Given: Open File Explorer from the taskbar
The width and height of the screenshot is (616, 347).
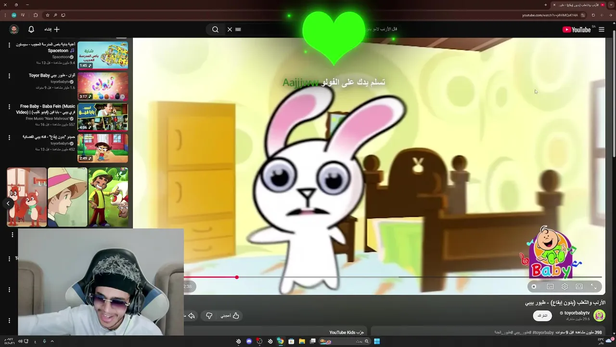Looking at the screenshot, I should coord(302,341).
